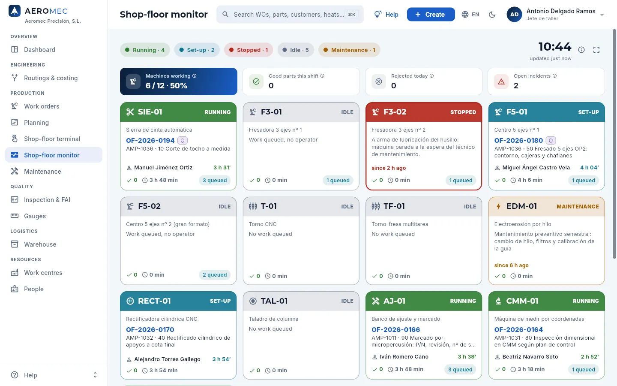
Task: Navigate to Shop-floor terminal
Action: [54, 139]
